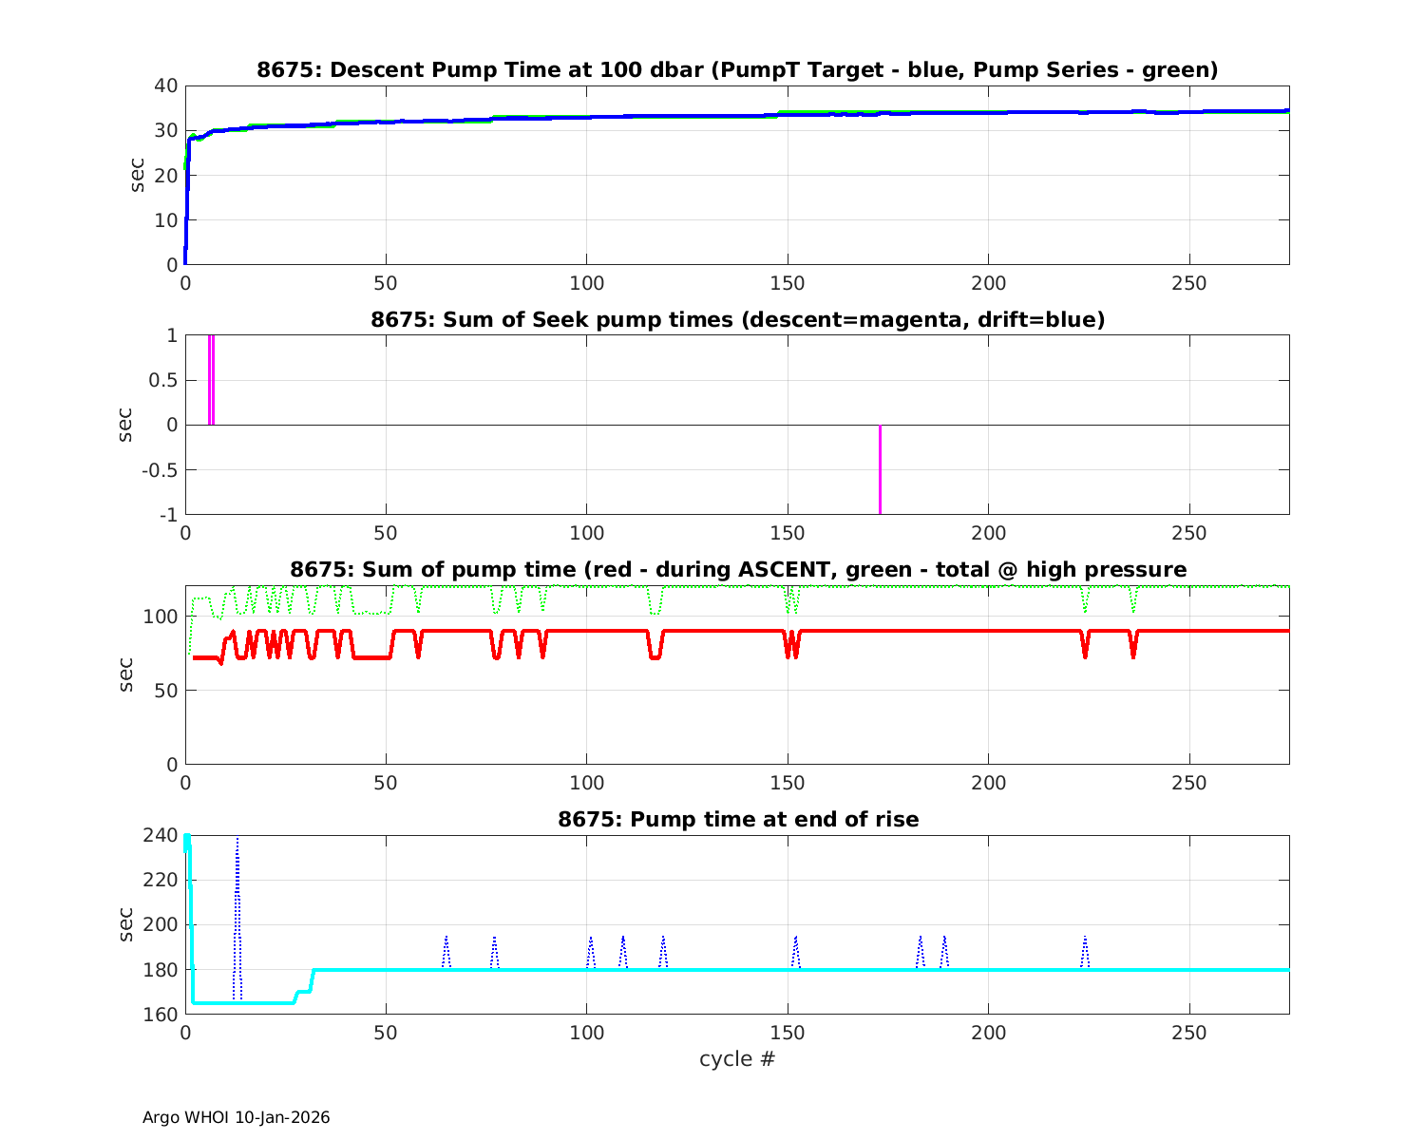Viewport: 1425px width, 1140px height.
Task: Click the cyan step rise near cycle 30
Action: [312, 978]
